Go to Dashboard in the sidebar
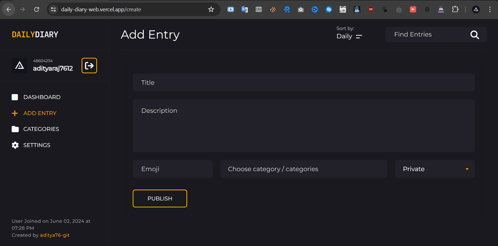The width and height of the screenshot is (498, 246). pyautogui.click(x=41, y=97)
